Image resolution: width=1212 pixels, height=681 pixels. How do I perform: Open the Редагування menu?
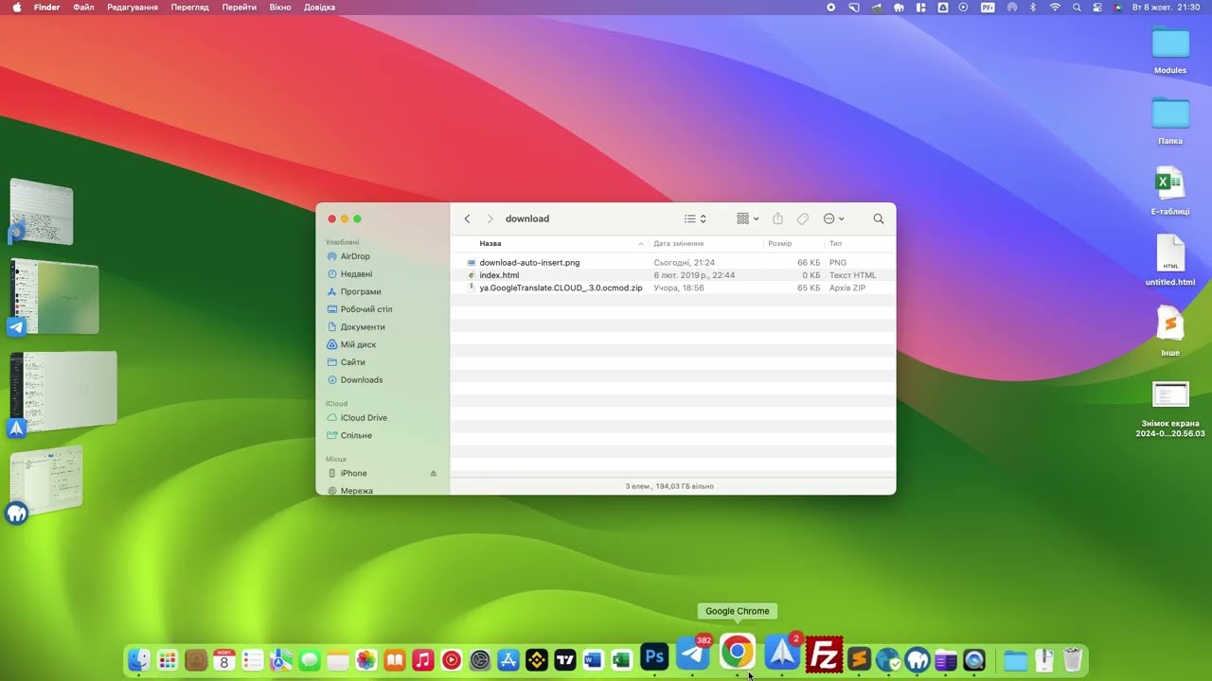[x=133, y=7]
